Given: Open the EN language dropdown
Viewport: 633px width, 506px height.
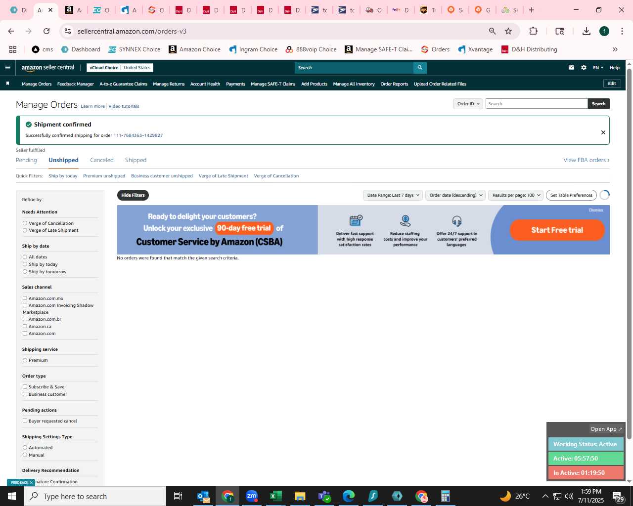Looking at the screenshot, I should click(598, 68).
